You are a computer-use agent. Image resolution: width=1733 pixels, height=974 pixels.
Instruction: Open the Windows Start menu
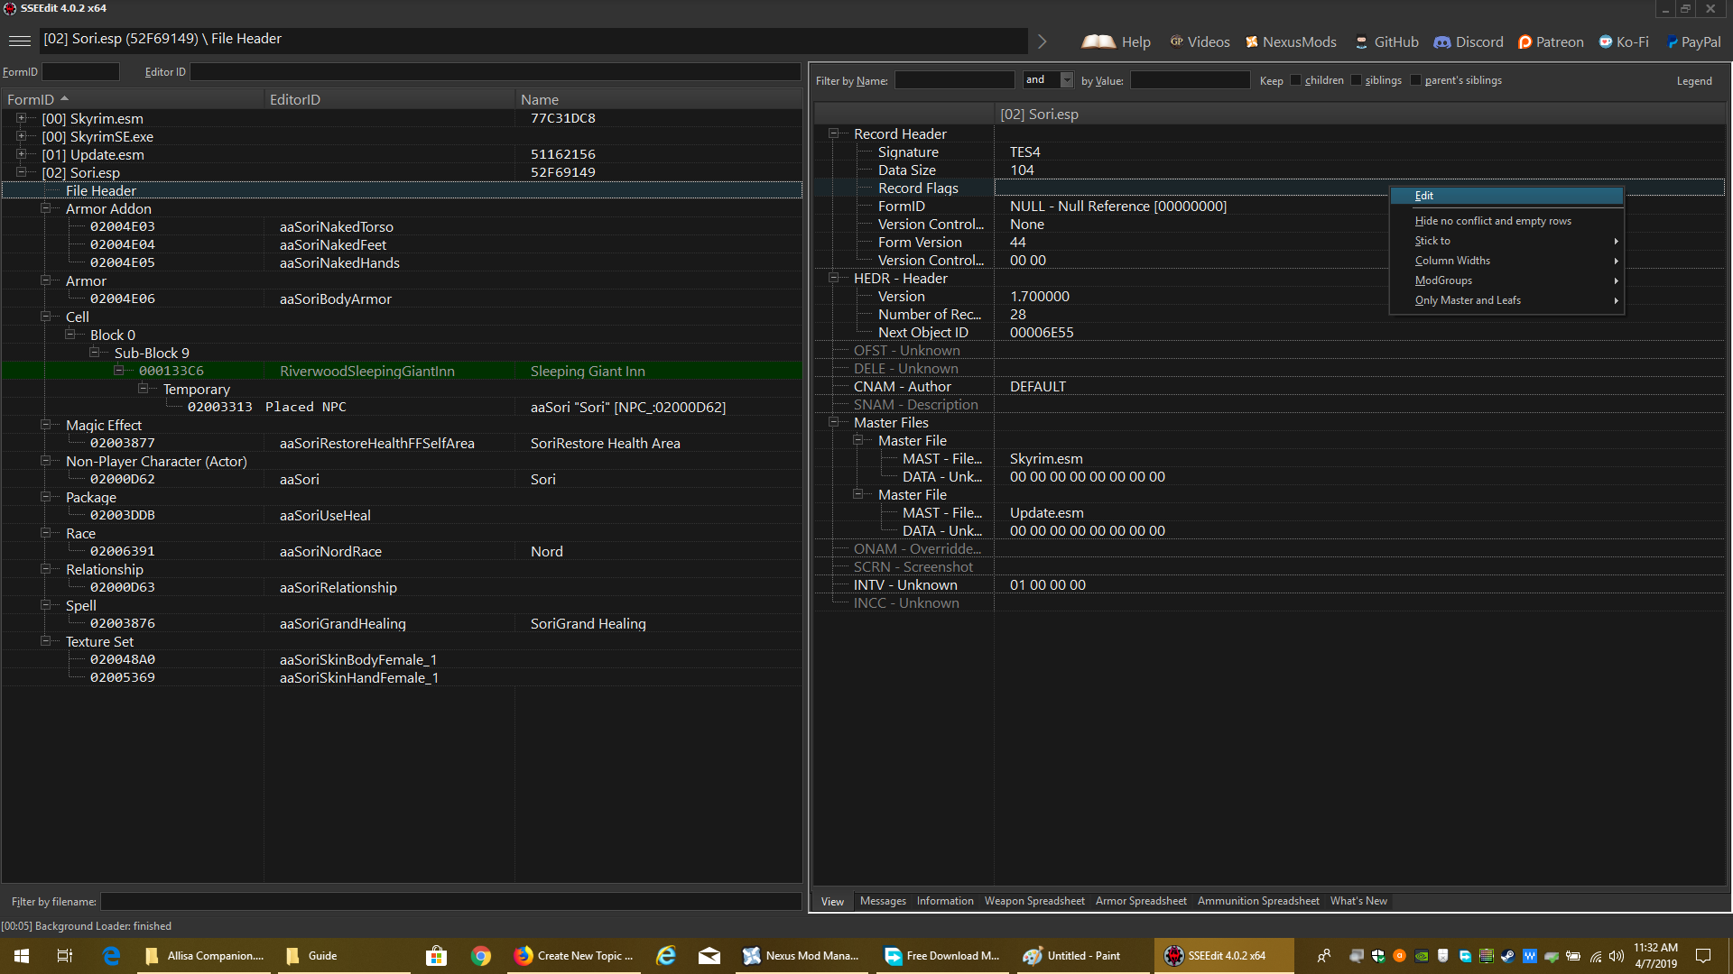22,955
